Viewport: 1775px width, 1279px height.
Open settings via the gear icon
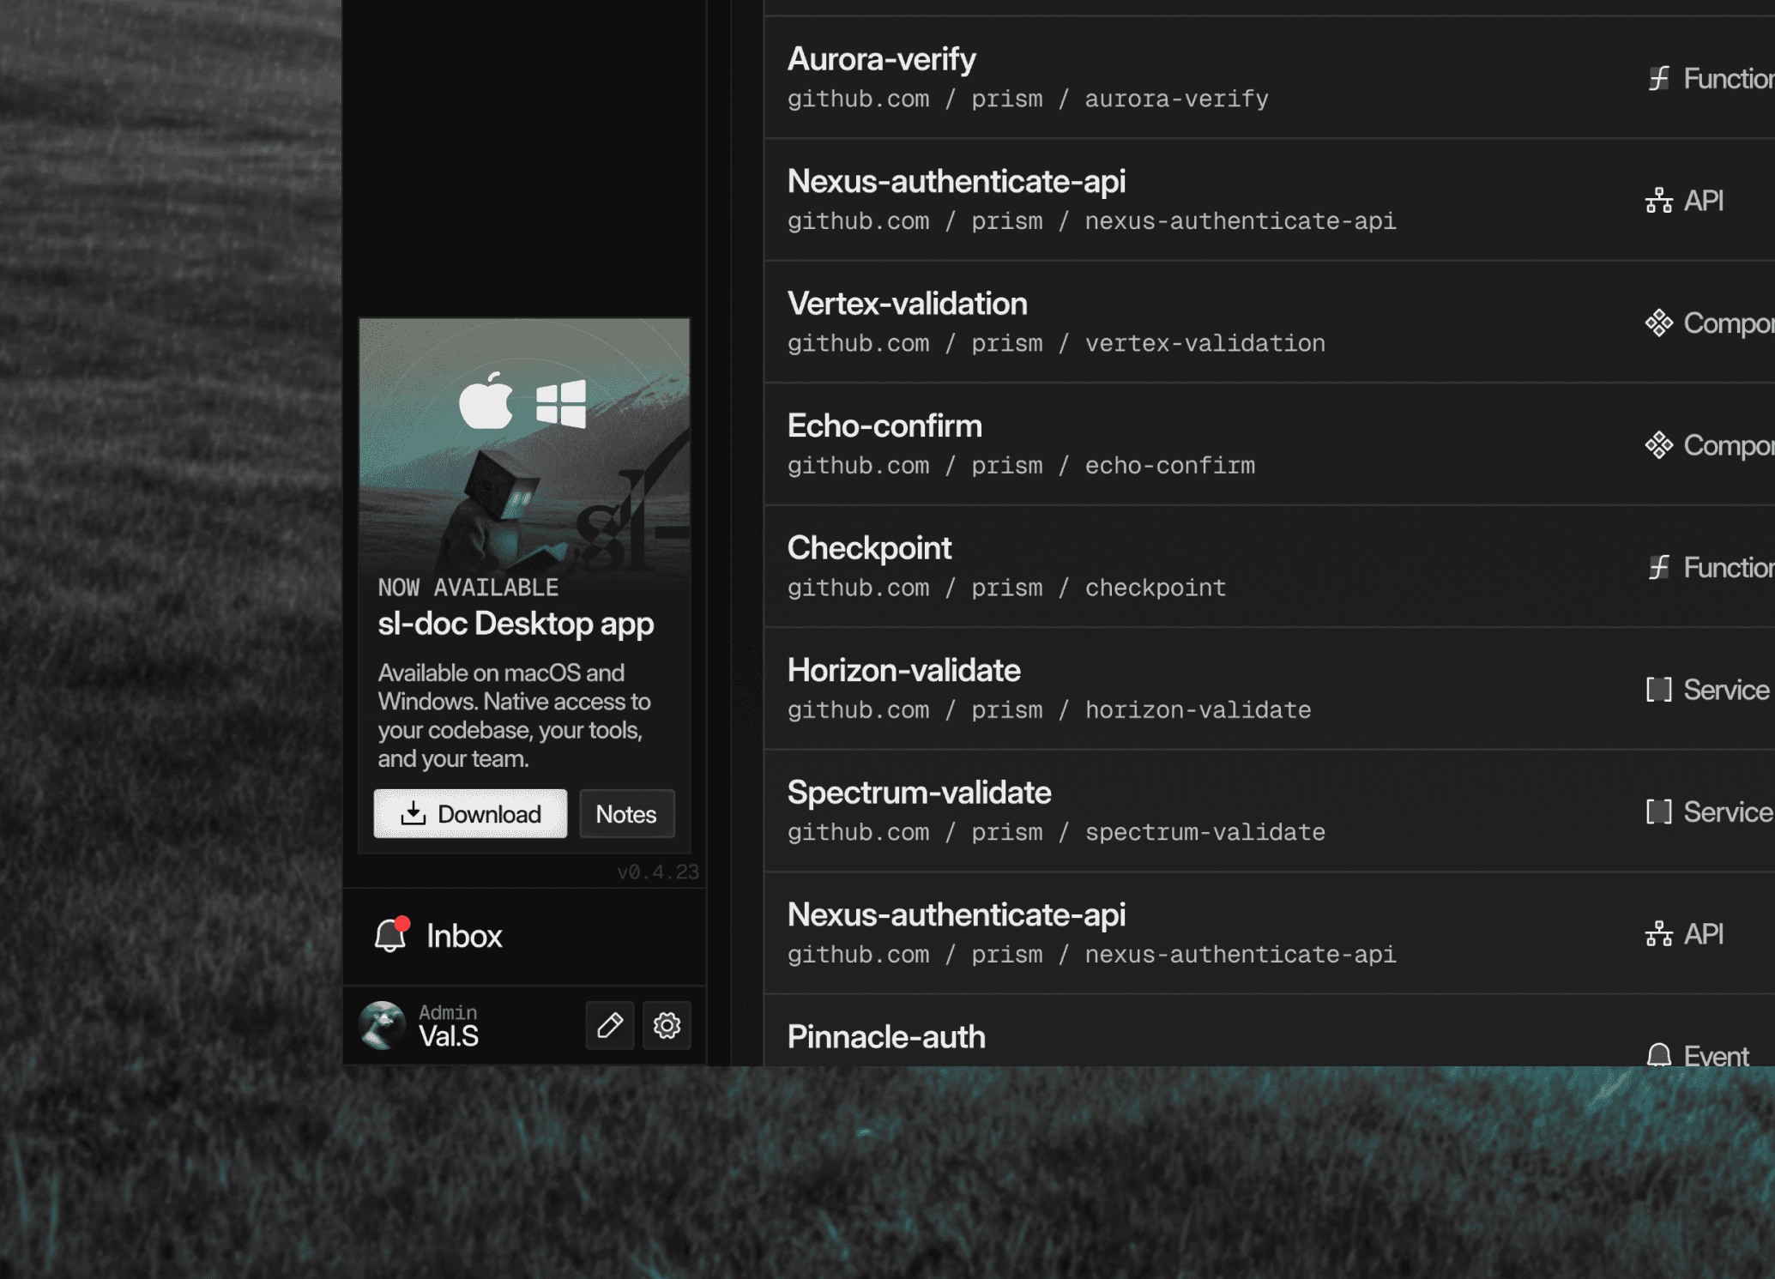click(x=667, y=1025)
